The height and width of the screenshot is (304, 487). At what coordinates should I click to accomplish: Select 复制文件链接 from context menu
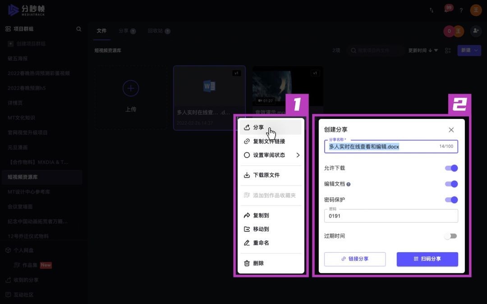(269, 141)
